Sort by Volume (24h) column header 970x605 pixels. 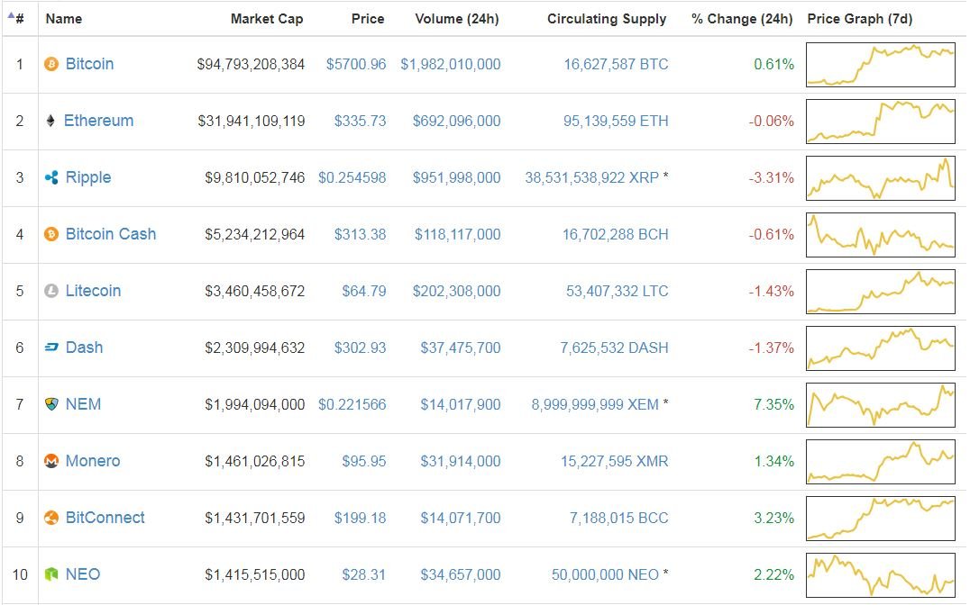[456, 18]
